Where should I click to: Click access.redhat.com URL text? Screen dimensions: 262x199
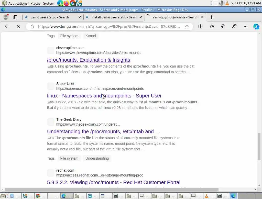100,175
